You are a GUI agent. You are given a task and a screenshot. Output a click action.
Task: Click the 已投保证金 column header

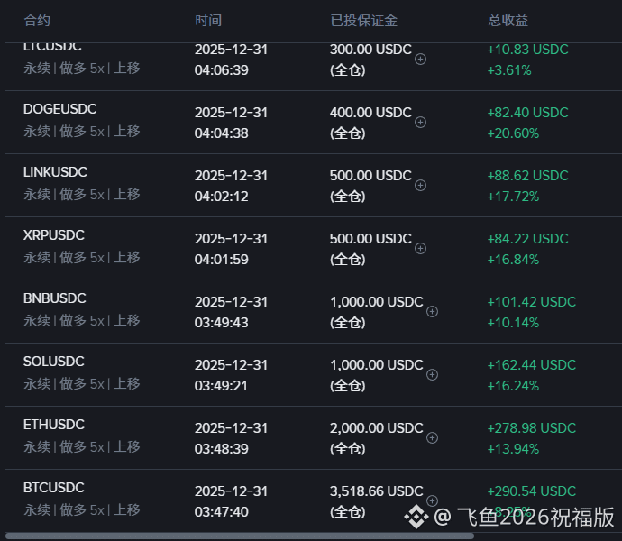coord(363,20)
